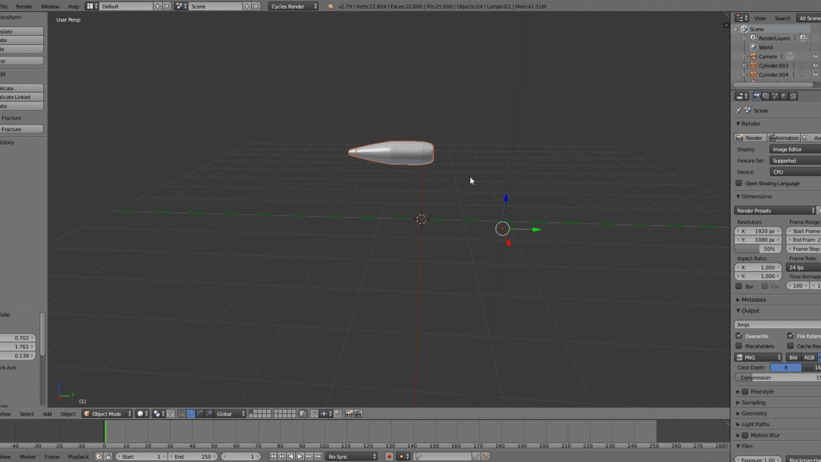Enable the Motion Blur checkbox
This screenshot has width=821, height=462.
click(x=745, y=435)
